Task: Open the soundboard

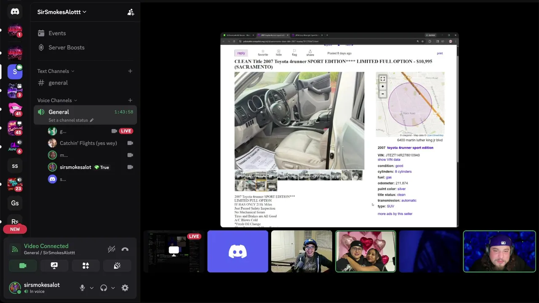Action: pos(117,266)
